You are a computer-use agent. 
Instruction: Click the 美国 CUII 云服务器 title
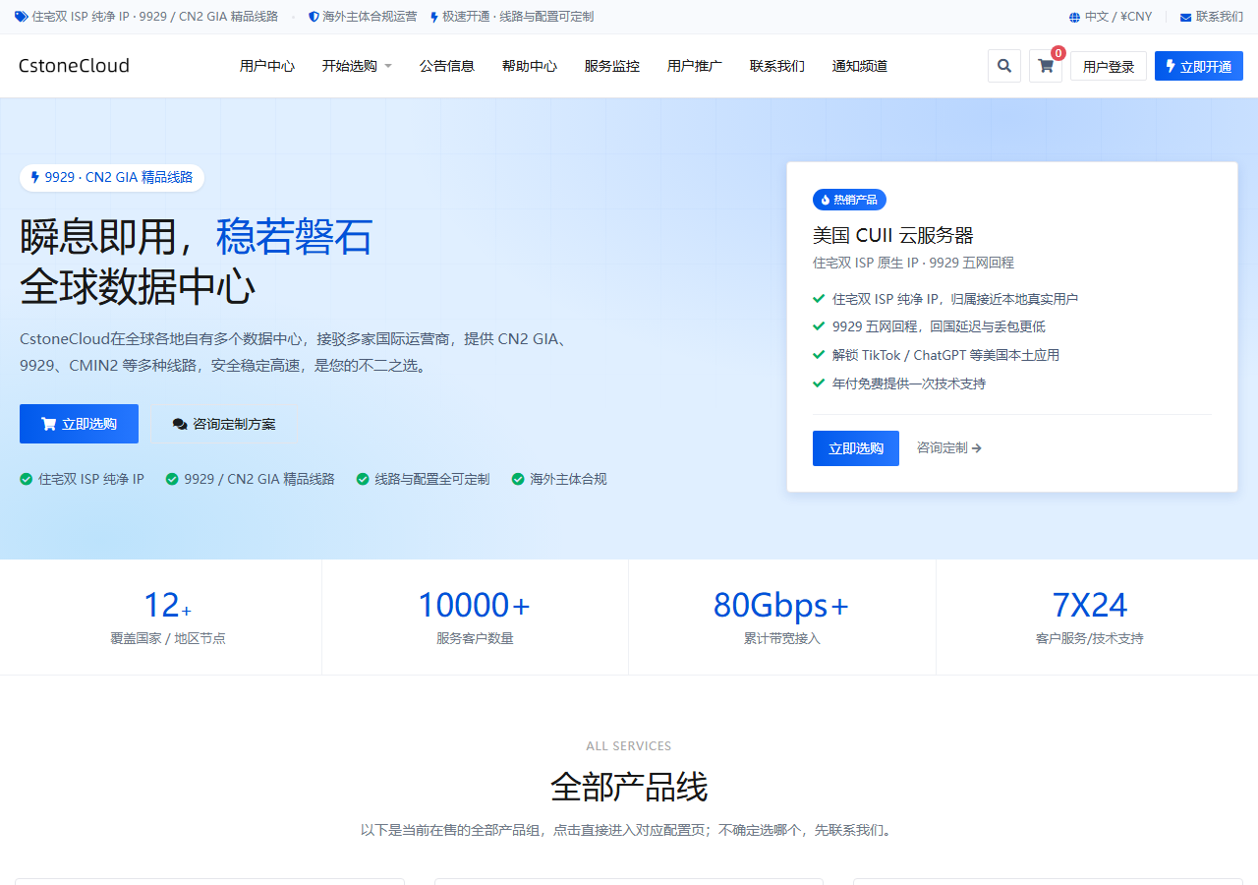(x=893, y=235)
